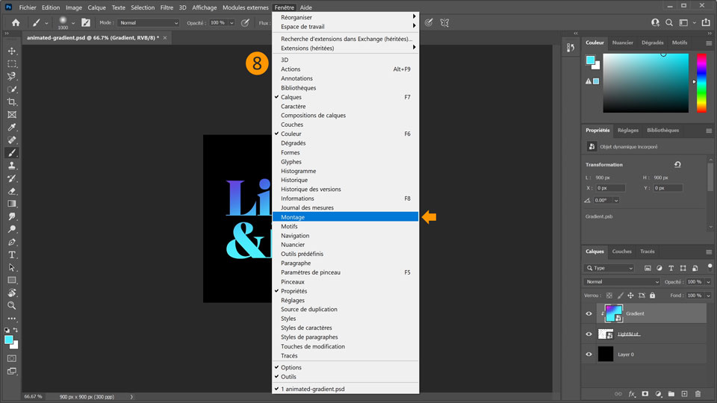This screenshot has height=403, width=717.
Task: Reset transformation button in Propriétés
Action: [x=677, y=164]
